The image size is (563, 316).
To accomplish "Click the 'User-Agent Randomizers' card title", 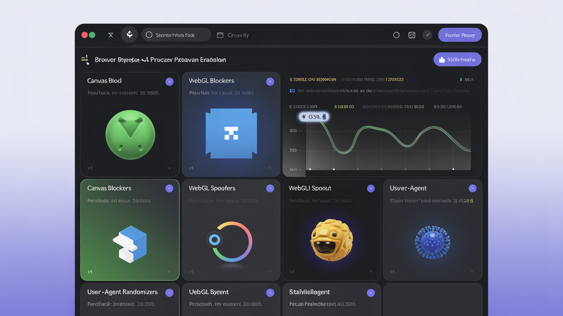I will pyautogui.click(x=122, y=292).
